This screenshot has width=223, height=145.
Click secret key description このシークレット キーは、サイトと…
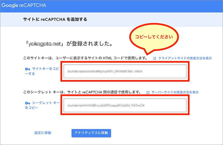tap(82, 92)
